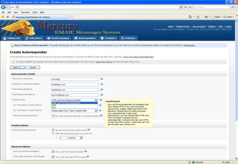Open the Email Format dropdown

coord(74,100)
